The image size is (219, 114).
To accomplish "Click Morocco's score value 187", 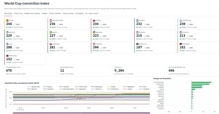I will click(139, 47).
